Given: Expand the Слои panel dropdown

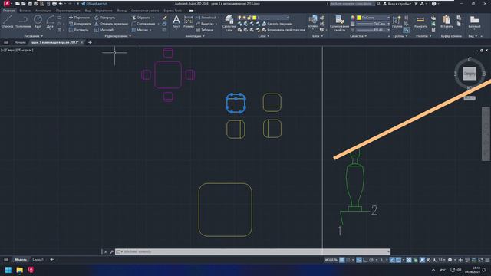Looking at the screenshot, I should [263, 36].
